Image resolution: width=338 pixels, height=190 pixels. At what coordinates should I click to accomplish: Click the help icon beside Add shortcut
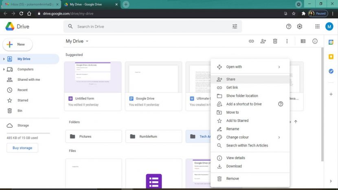(281, 104)
